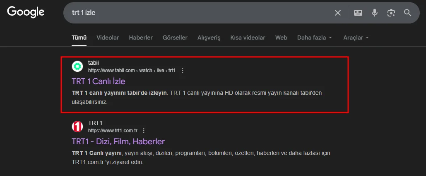Switch to the Kısa videolar tab
Viewport: 426px width, 176px height.
coord(248,38)
